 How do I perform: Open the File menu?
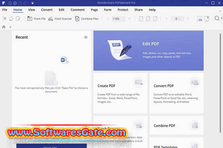pos(5,10)
